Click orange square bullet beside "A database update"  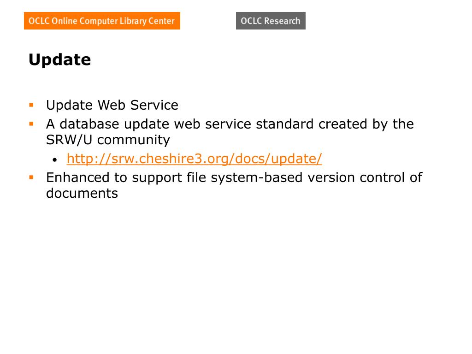[31, 124]
